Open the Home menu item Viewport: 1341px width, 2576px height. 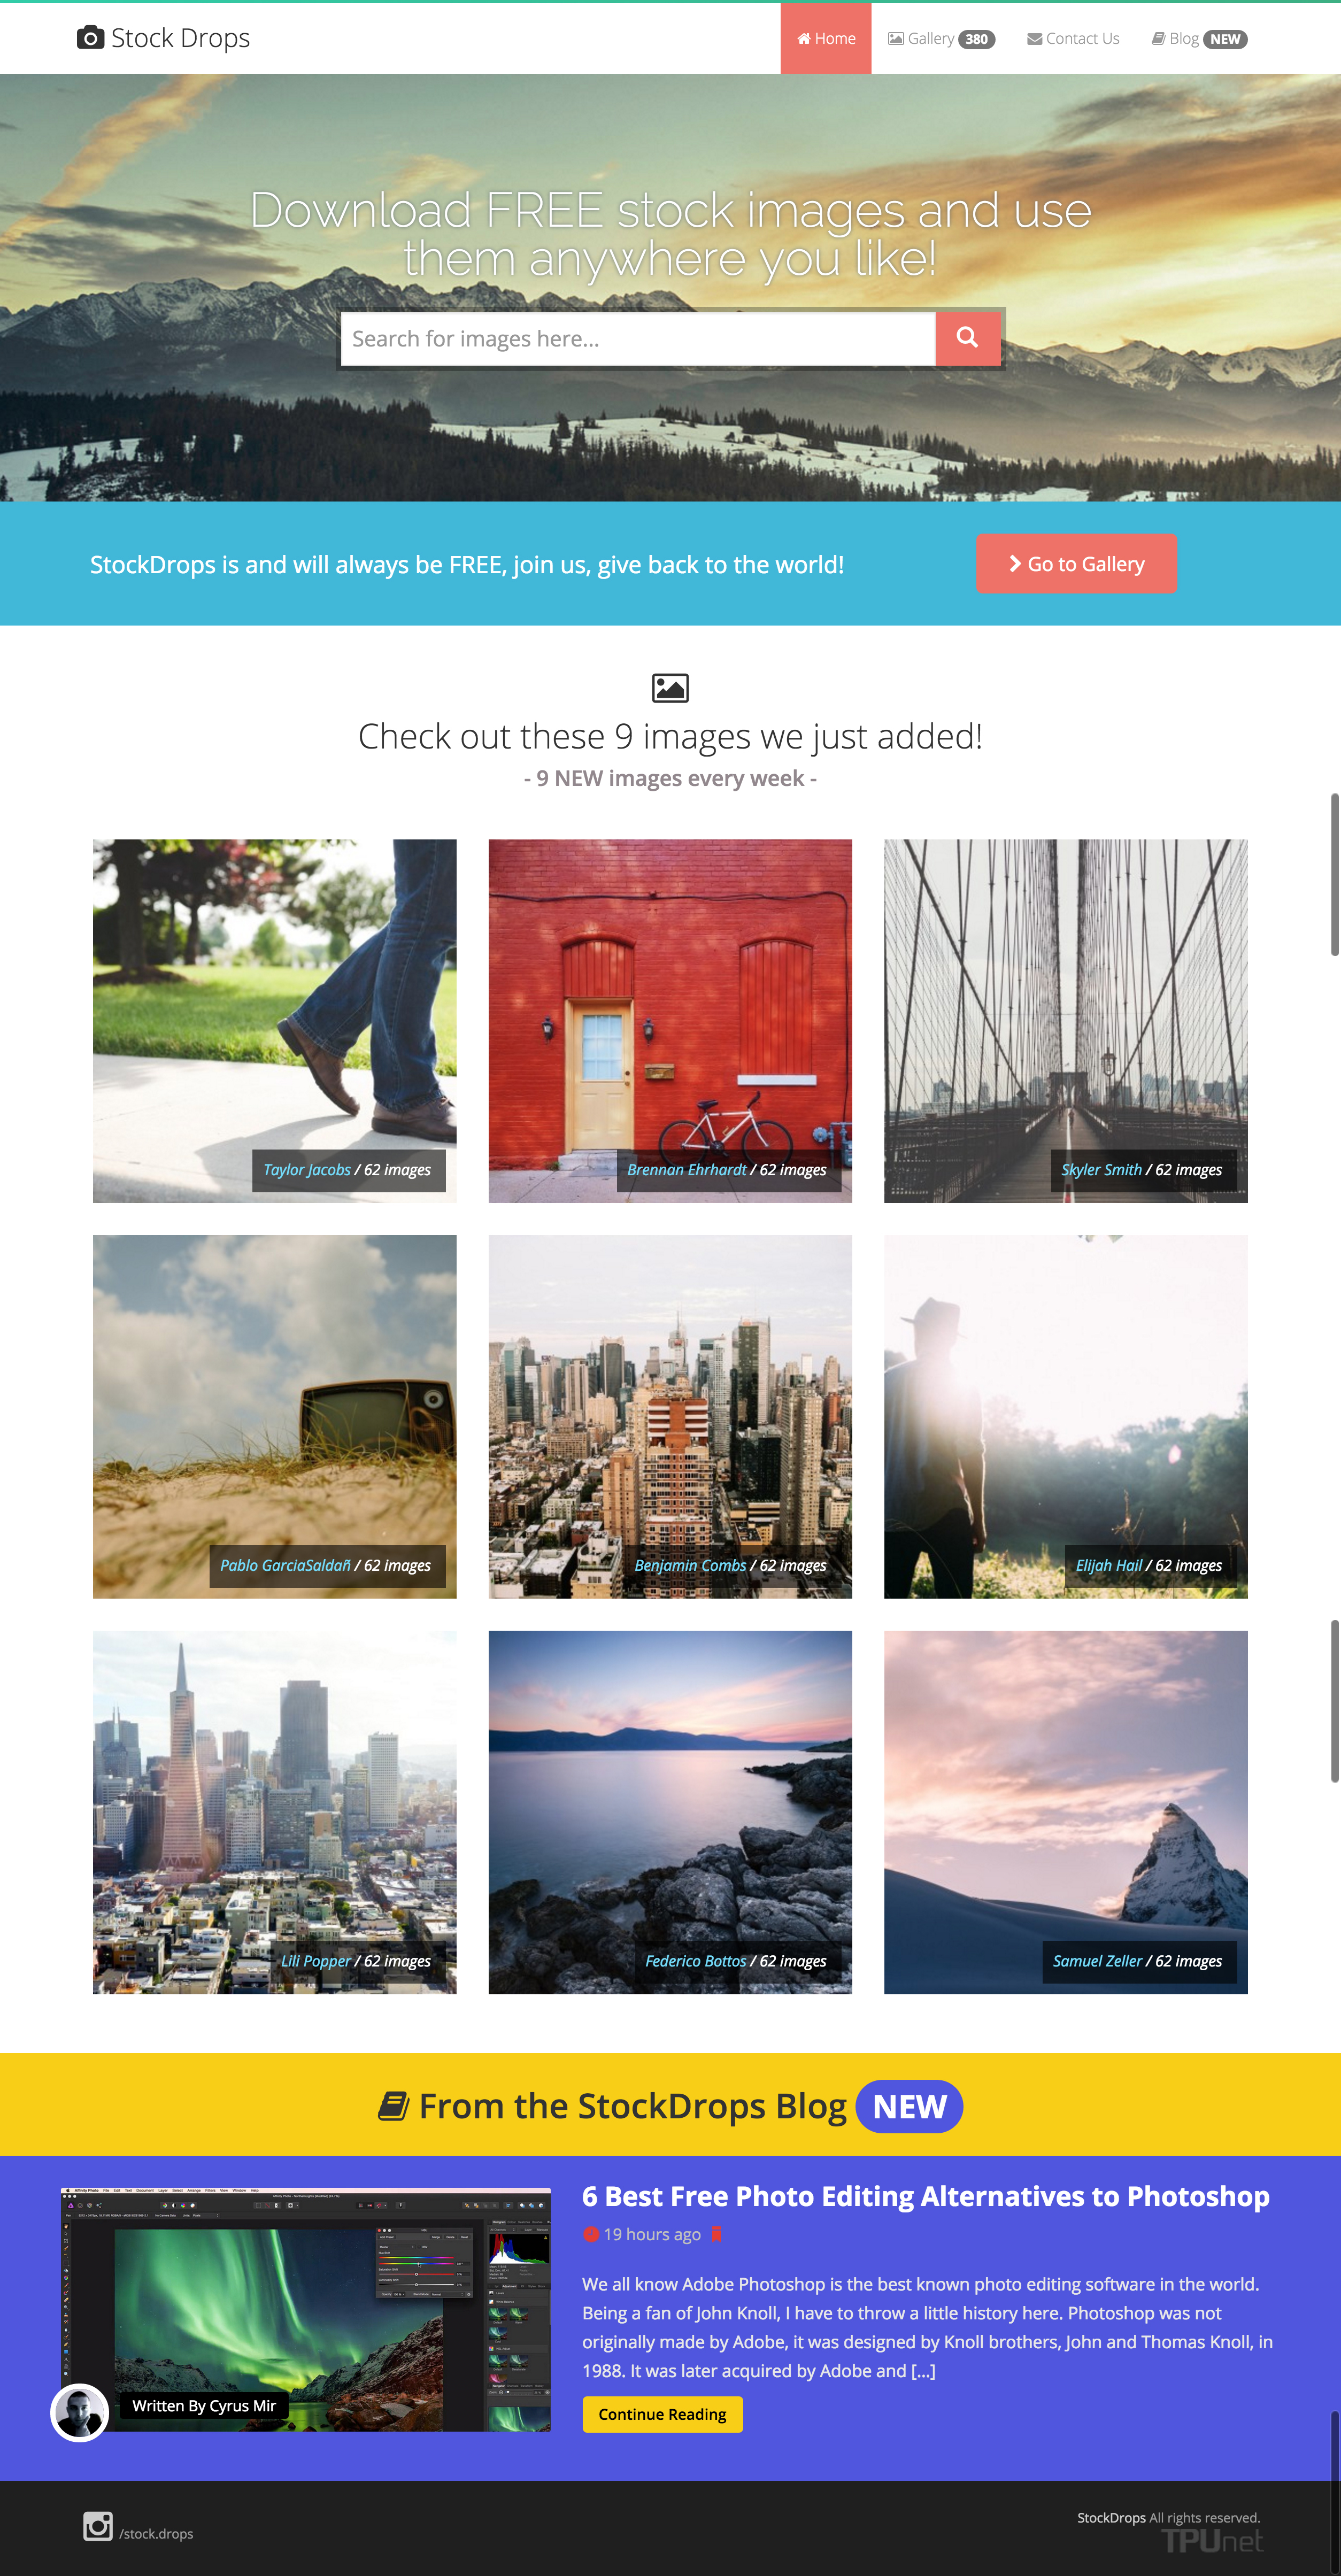point(826,38)
